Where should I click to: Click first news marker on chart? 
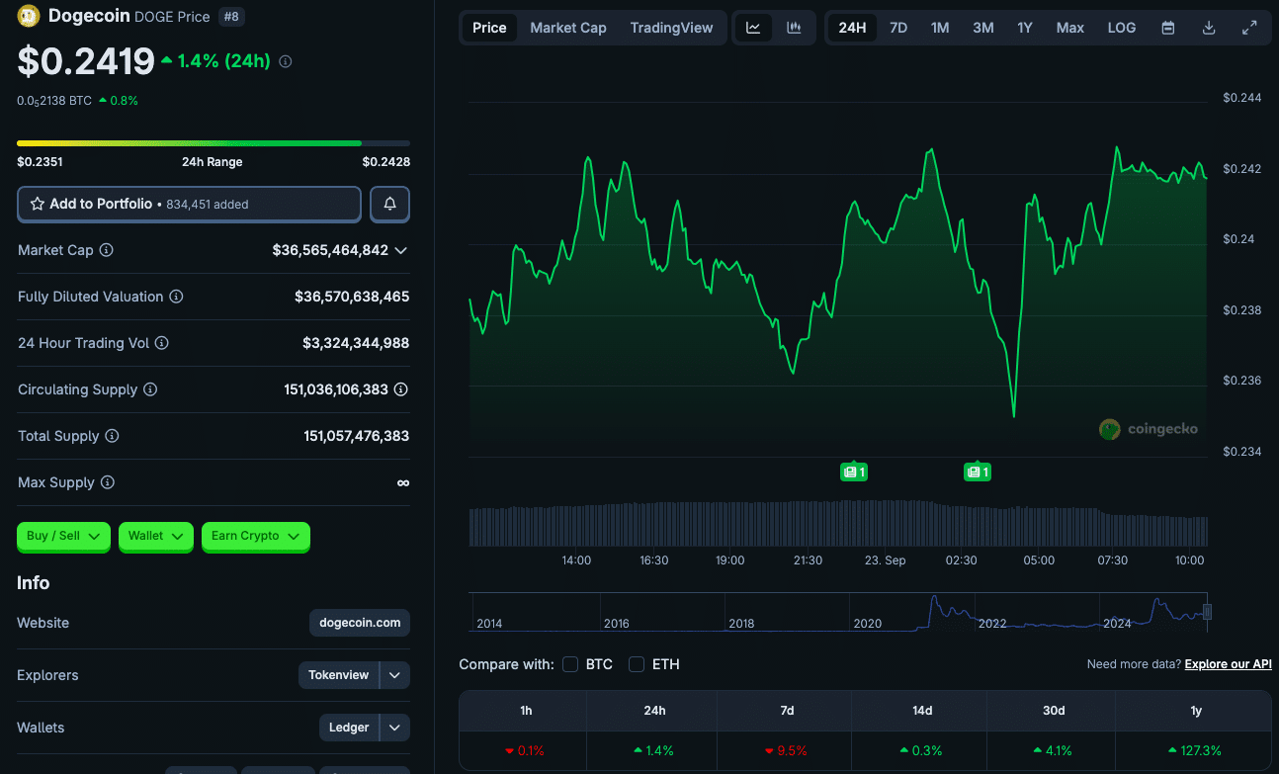853,473
